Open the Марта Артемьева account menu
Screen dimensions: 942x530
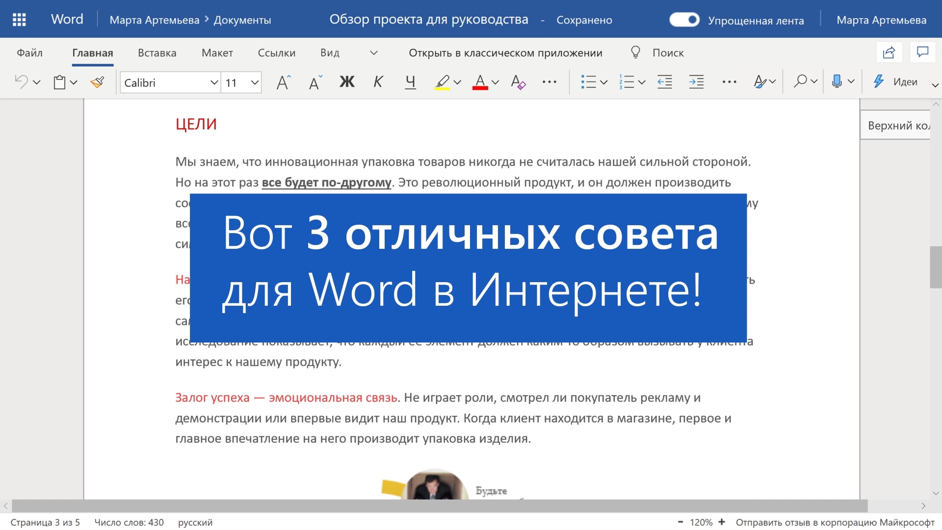click(881, 20)
